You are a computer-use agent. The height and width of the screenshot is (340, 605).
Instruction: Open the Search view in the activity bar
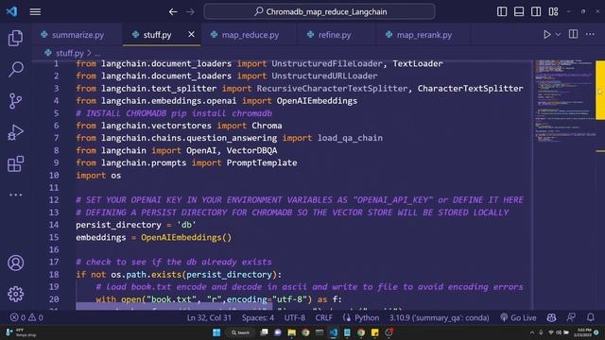click(x=15, y=69)
